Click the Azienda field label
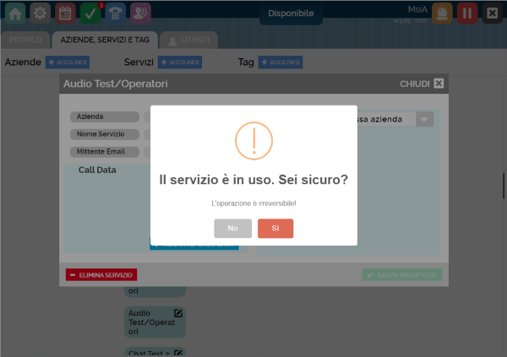This screenshot has height=357, width=507. tap(105, 116)
